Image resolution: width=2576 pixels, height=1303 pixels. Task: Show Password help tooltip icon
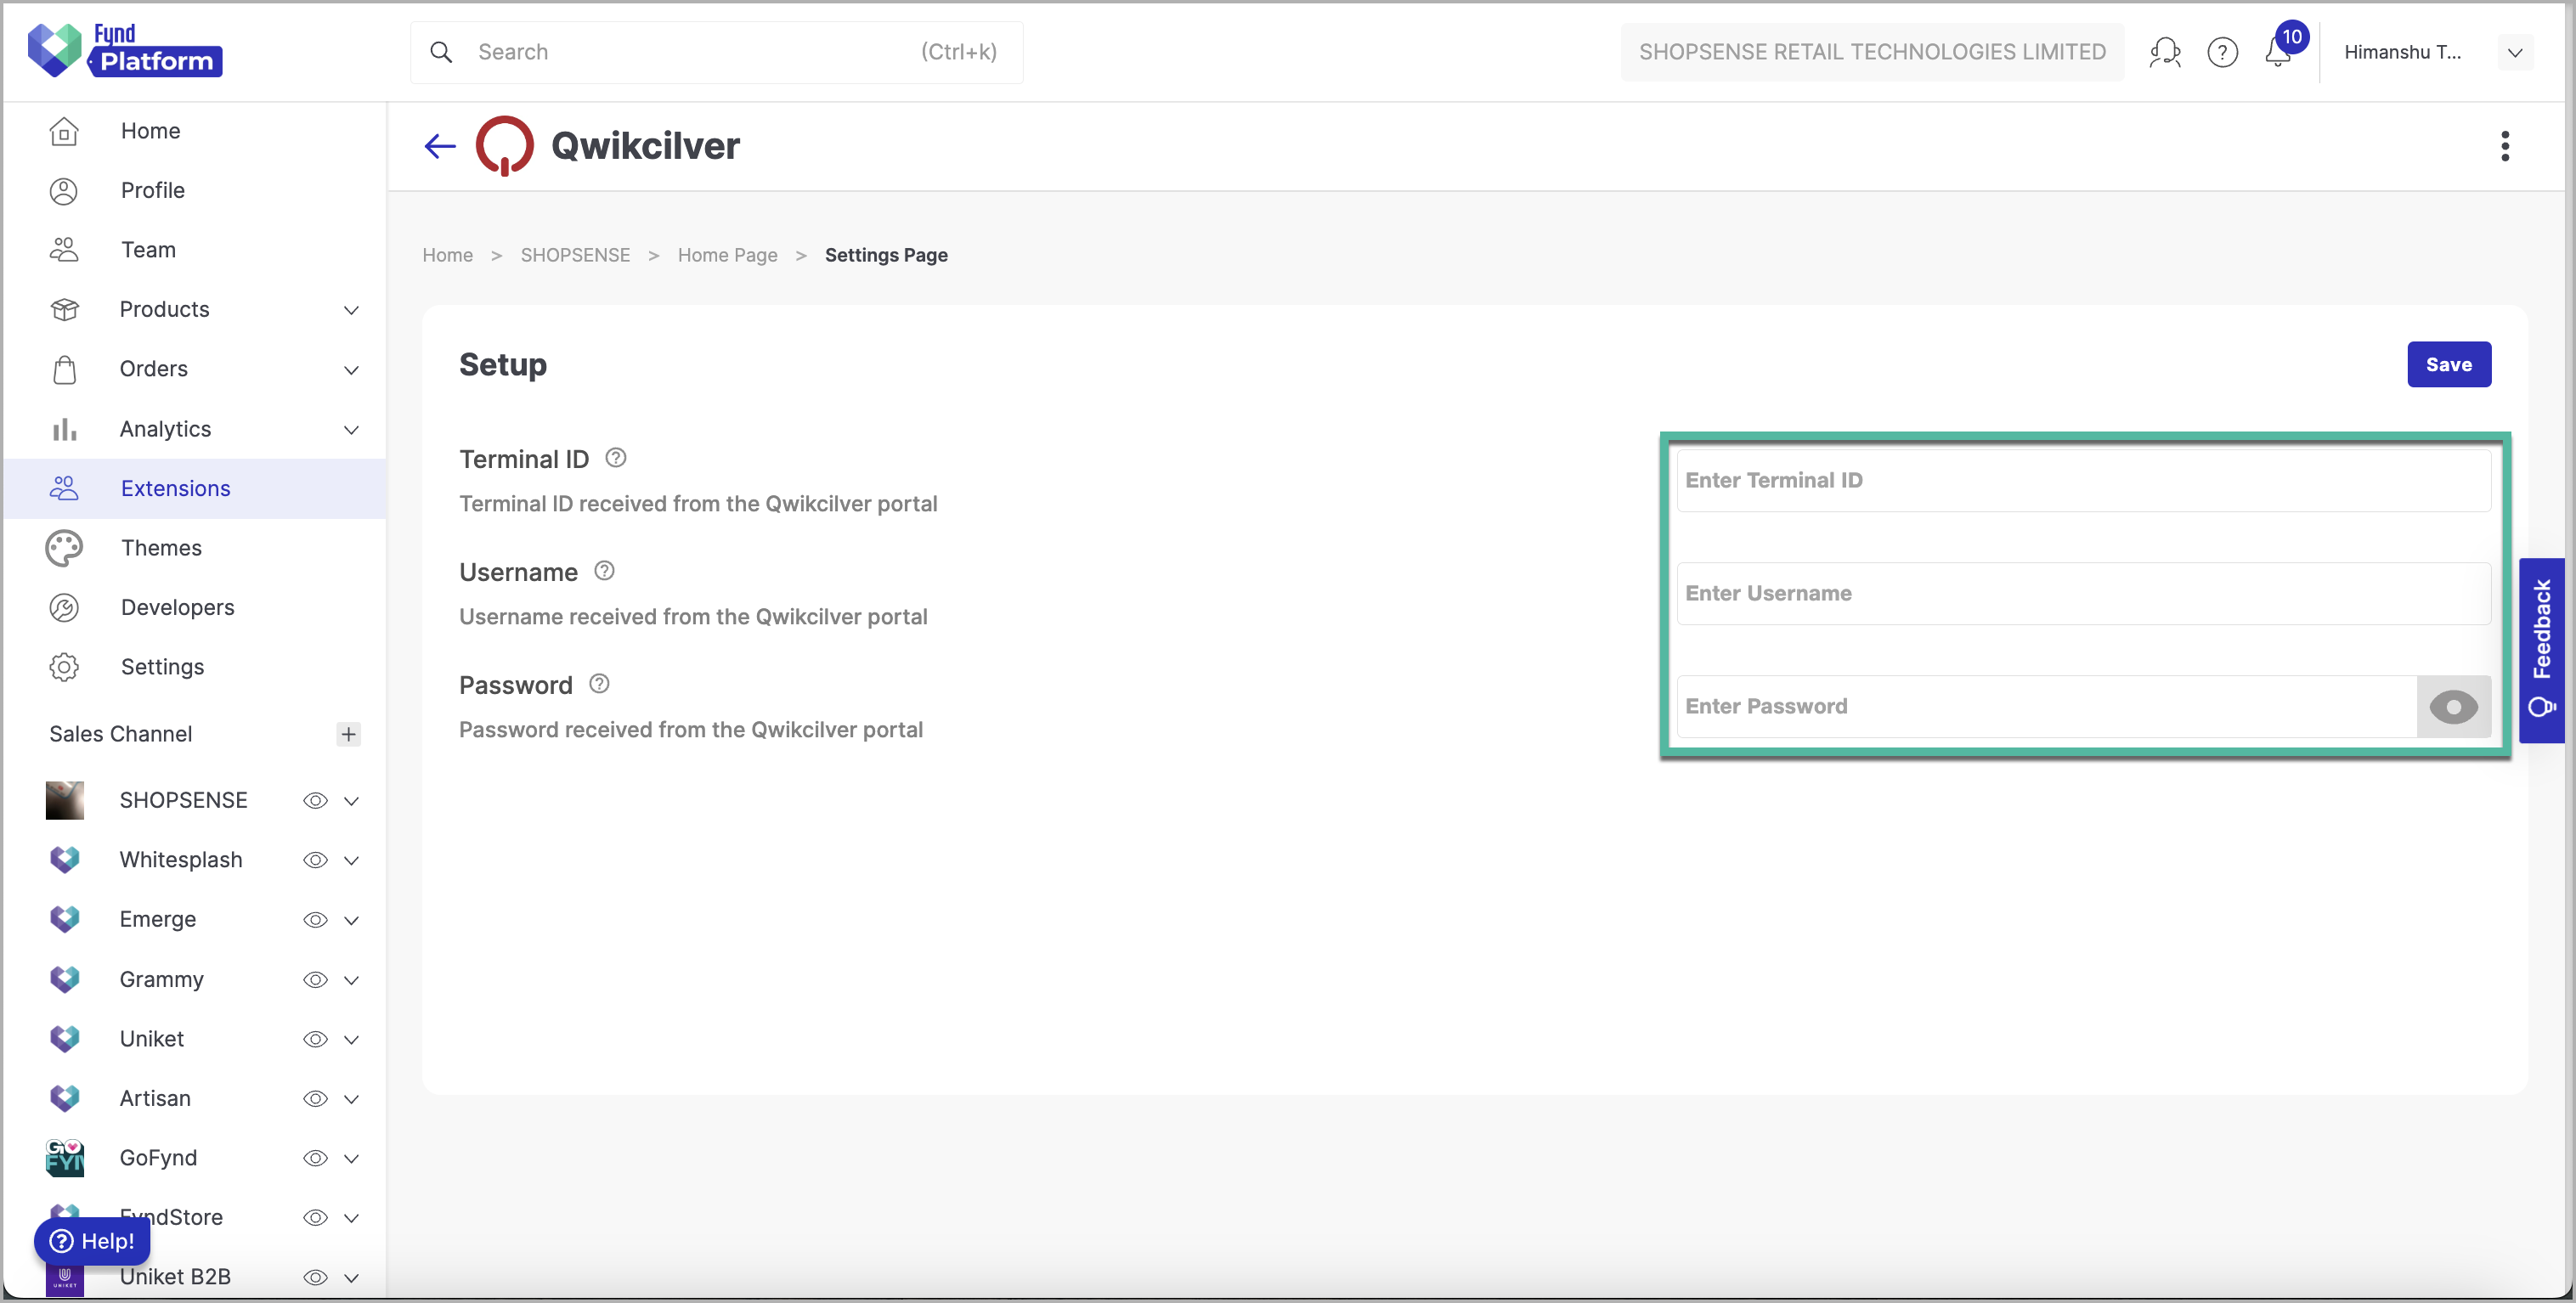[599, 684]
